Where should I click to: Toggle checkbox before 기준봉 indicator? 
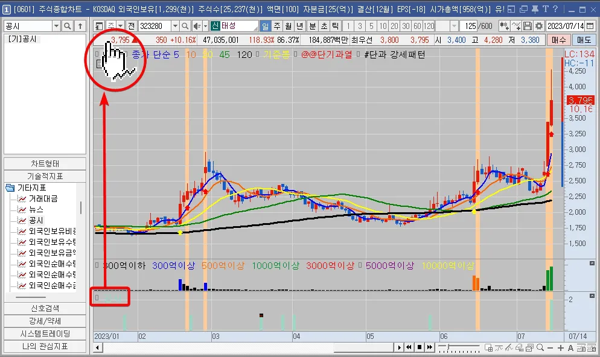click(258, 54)
